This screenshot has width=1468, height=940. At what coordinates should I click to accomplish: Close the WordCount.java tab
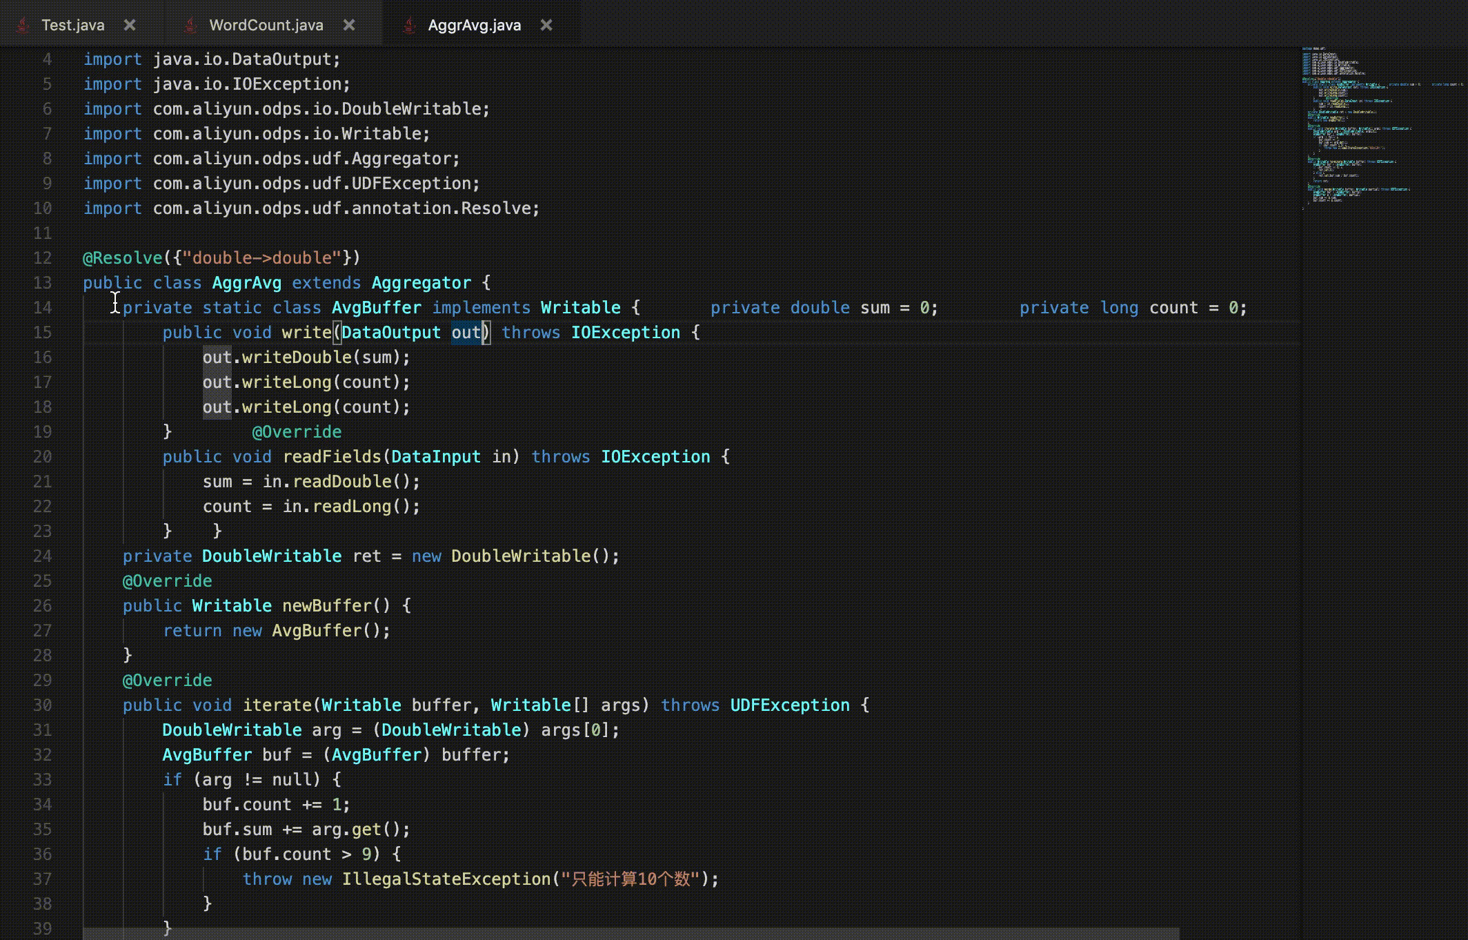[349, 25]
